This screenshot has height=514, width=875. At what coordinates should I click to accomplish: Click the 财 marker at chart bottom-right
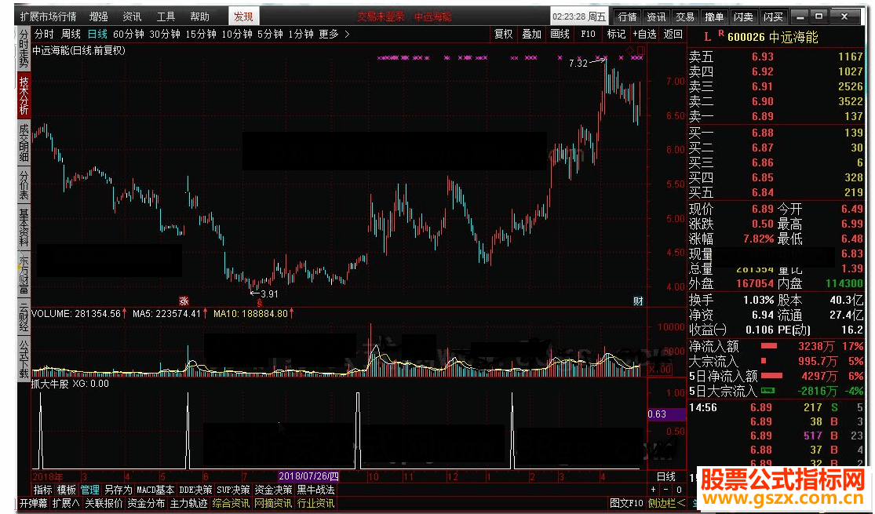638,301
